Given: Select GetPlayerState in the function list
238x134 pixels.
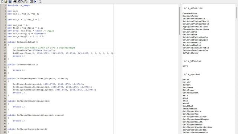Looking at the screenshot, I should click(192, 111).
